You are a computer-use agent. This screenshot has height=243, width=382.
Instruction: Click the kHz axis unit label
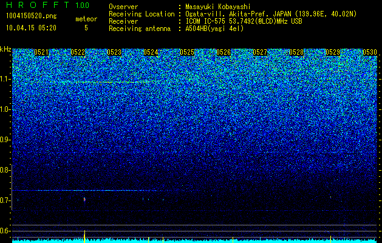[5, 49]
